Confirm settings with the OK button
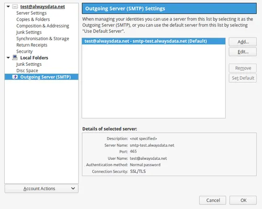Image resolution: width=262 pixels, height=209 pixels. pyautogui.click(x=243, y=200)
